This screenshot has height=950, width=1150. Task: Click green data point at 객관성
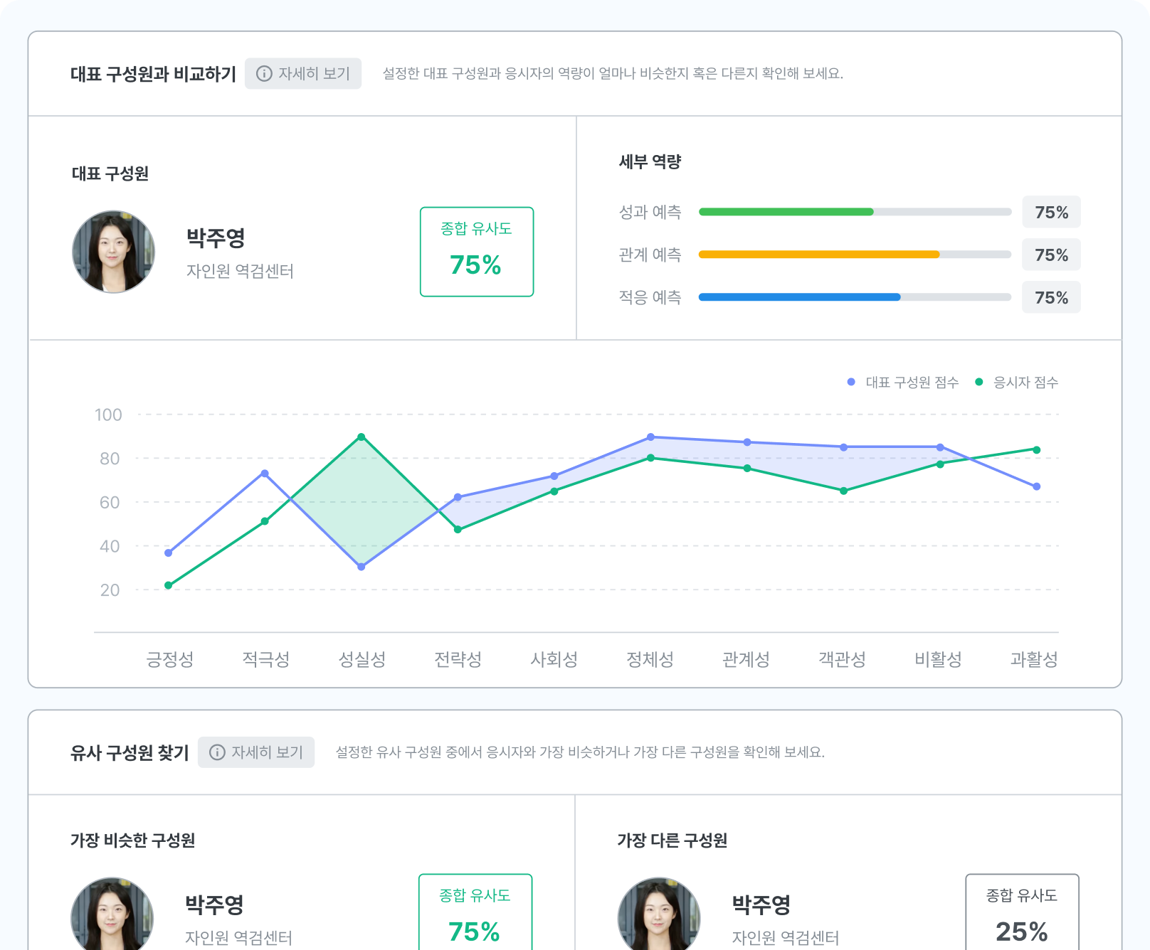843,491
